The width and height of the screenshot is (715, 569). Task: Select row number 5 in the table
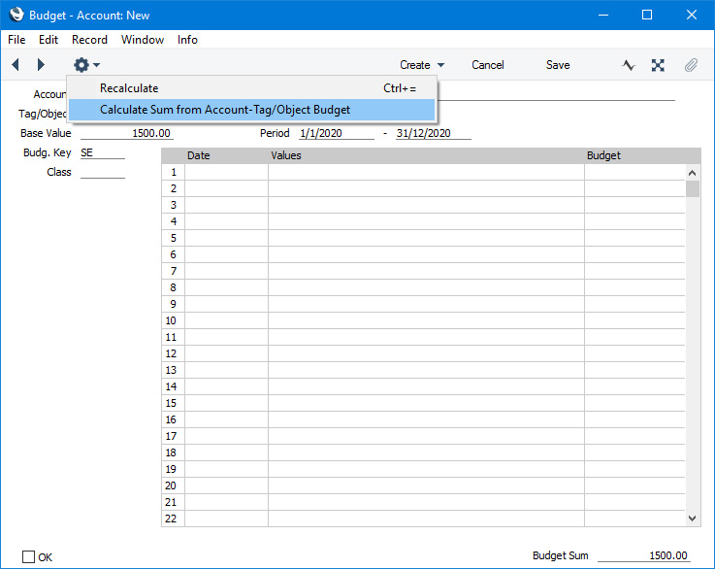pyautogui.click(x=174, y=238)
